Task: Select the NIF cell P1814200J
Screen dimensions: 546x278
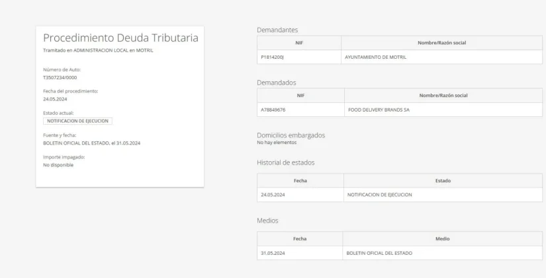Action: pos(299,57)
